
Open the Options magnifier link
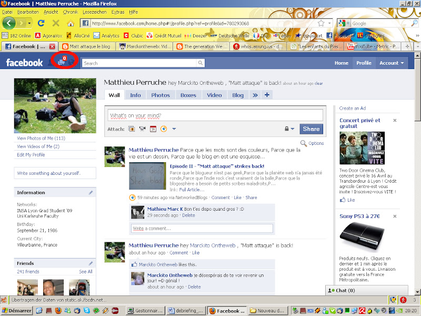(312, 143)
